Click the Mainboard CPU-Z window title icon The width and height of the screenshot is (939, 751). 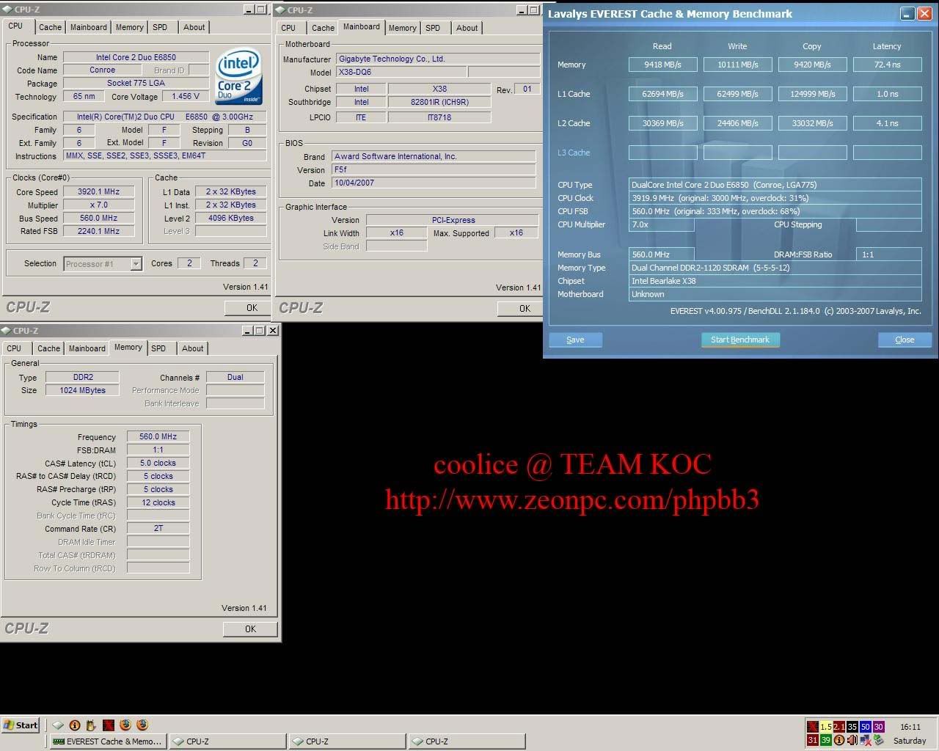pos(280,10)
